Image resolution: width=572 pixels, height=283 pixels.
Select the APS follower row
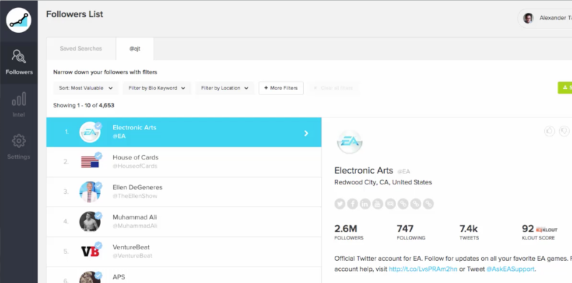point(184,275)
